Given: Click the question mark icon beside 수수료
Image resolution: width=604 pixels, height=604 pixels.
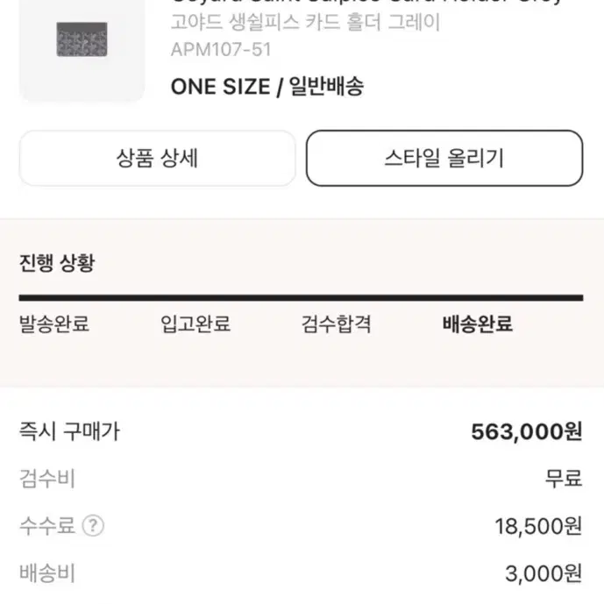Looking at the screenshot, I should [x=93, y=525].
